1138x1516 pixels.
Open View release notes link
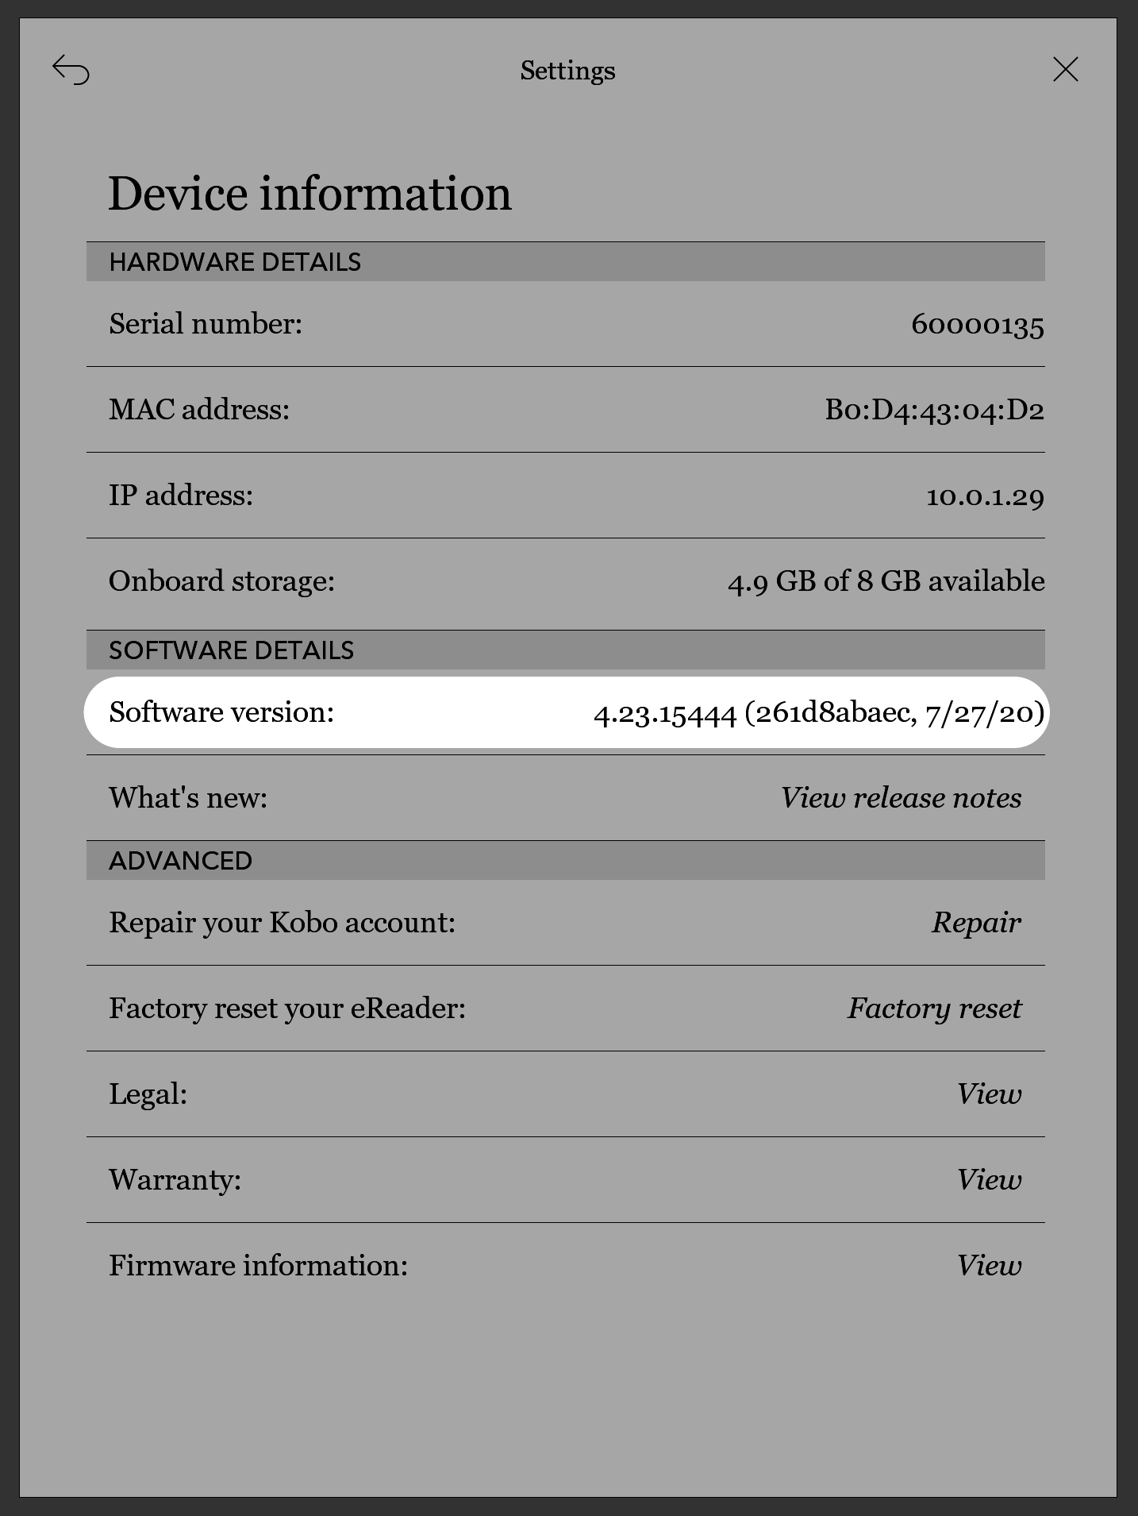coord(901,798)
